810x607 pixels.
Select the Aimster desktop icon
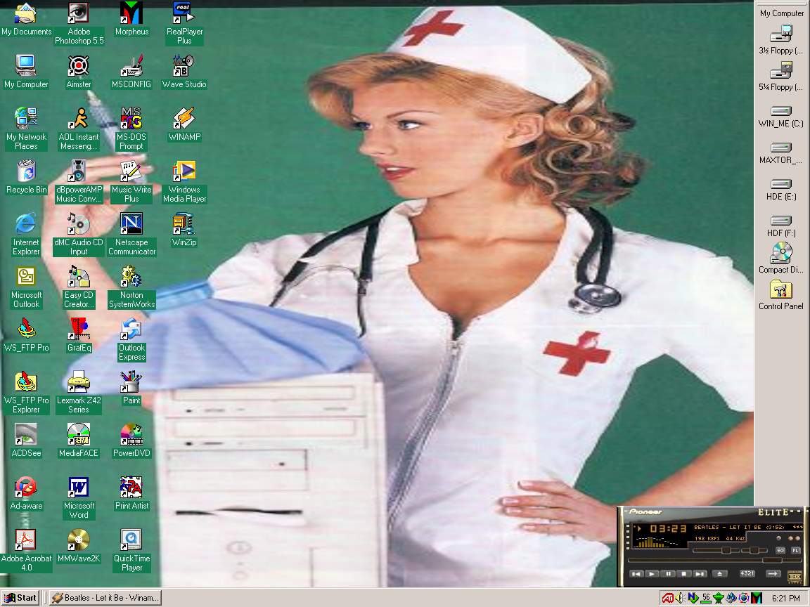79,72
